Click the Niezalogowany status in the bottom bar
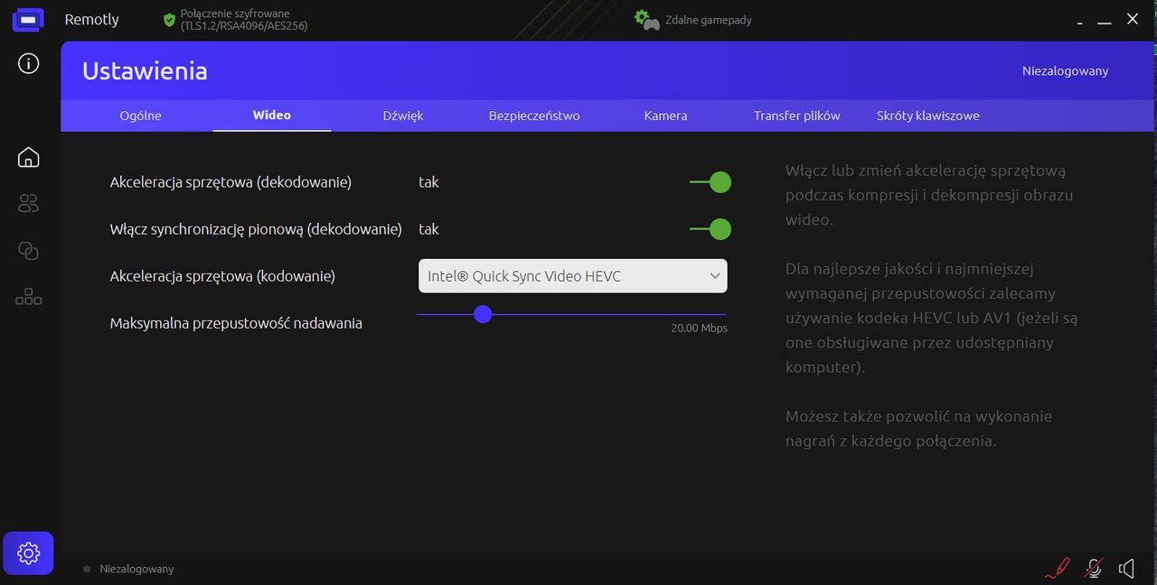Screen dimensions: 1157x585 pyautogui.click(x=136, y=569)
